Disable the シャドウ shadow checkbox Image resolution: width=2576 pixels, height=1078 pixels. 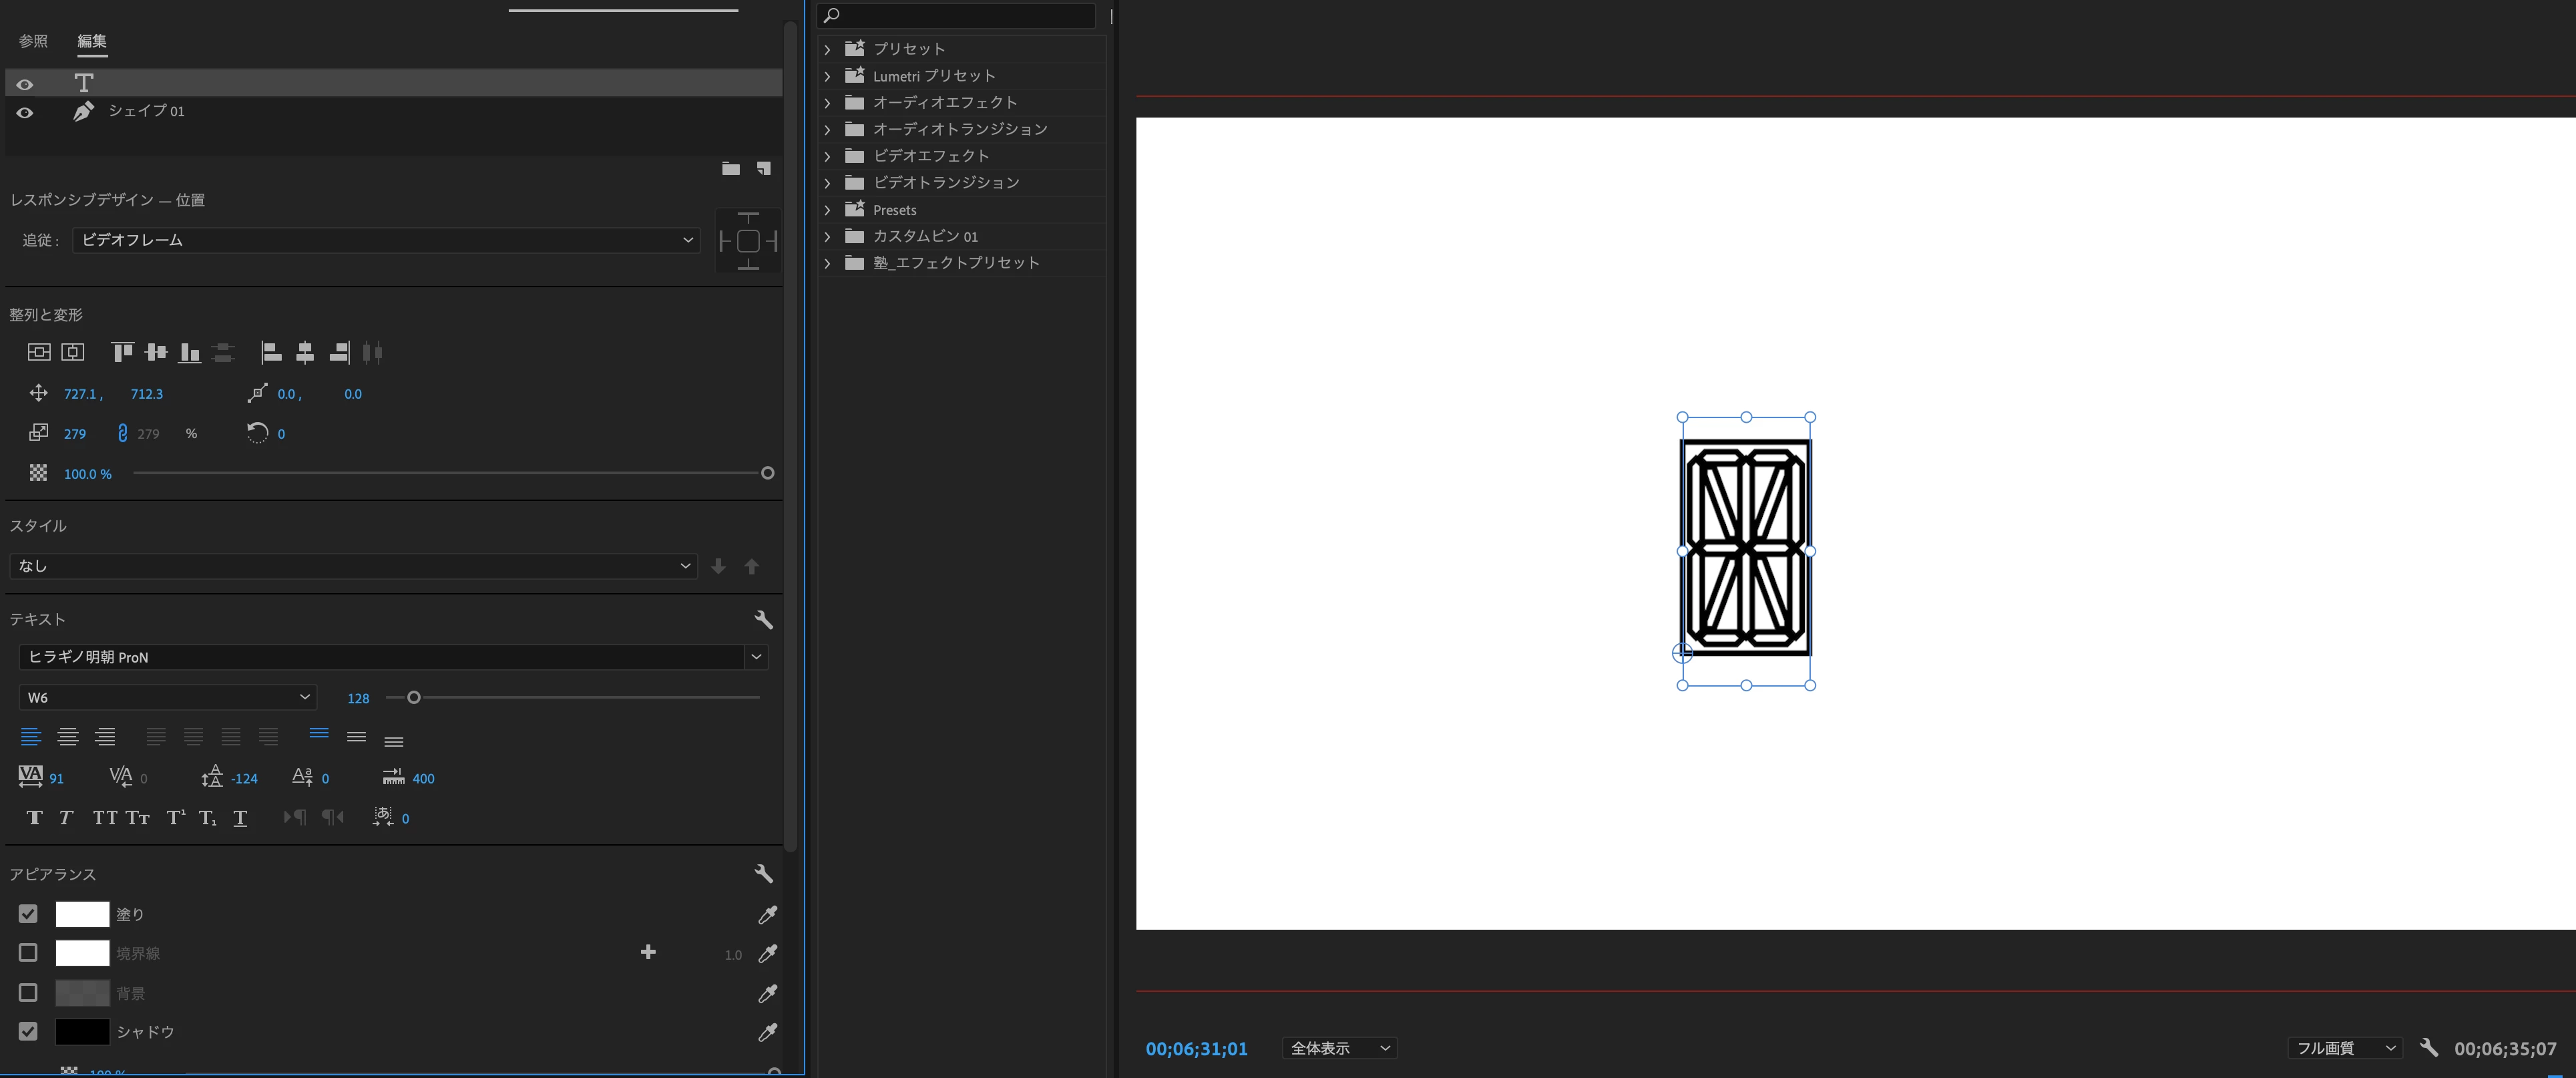point(28,1031)
